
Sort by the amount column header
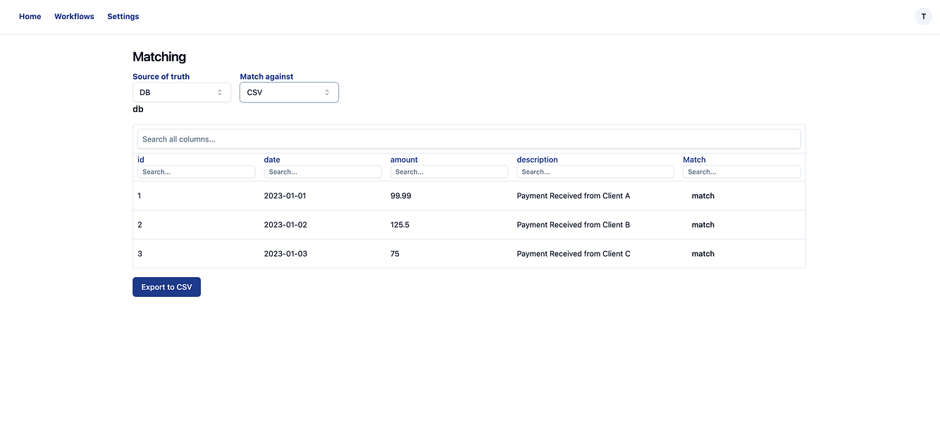pyautogui.click(x=404, y=160)
